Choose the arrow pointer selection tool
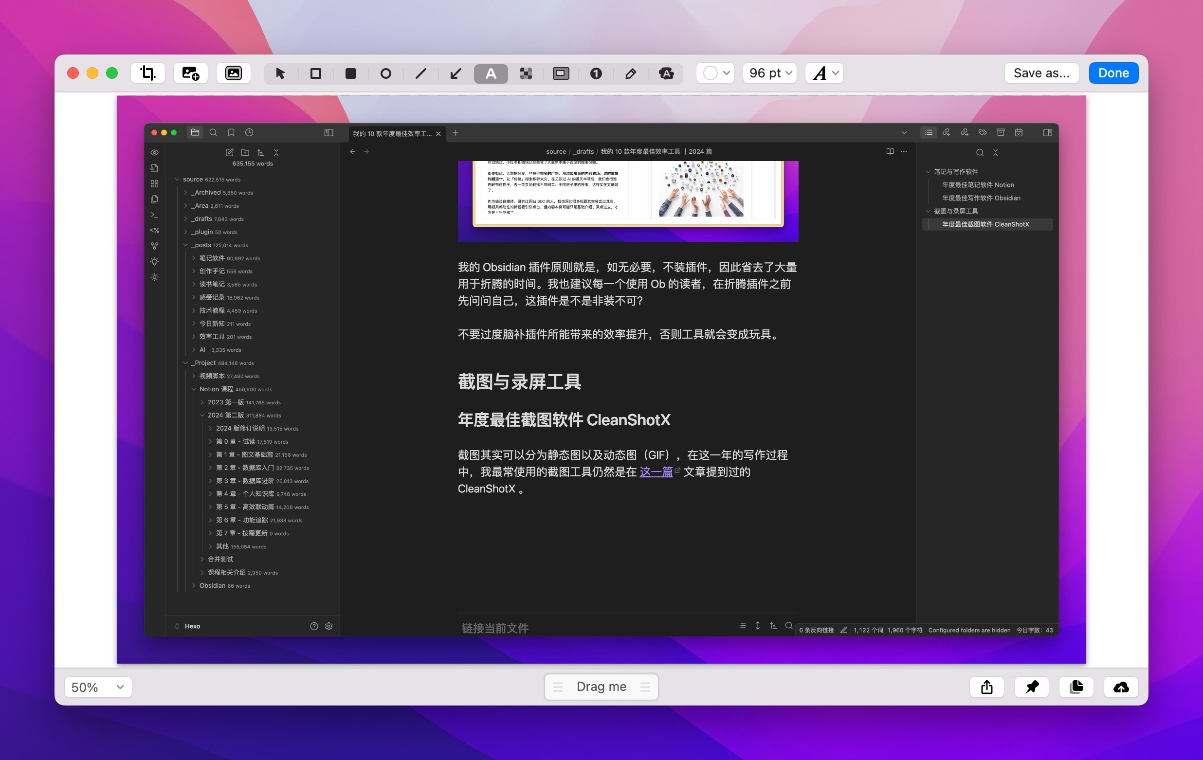This screenshot has width=1203, height=760. (280, 73)
